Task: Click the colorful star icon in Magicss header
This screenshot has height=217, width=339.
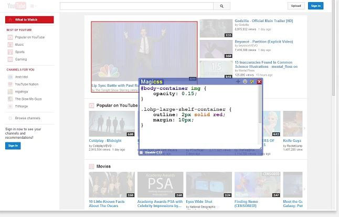Action: 252,81
